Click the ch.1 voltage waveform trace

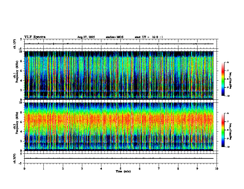(x=119, y=44)
